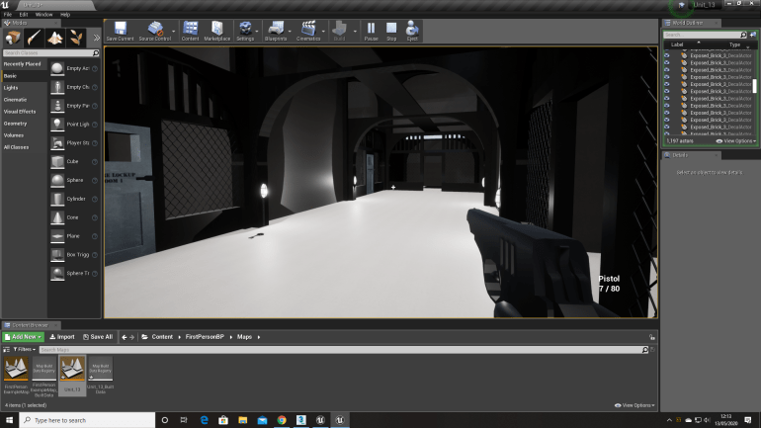761x428 pixels.
Task: Click the Build toolbar icon
Action: 339,31
